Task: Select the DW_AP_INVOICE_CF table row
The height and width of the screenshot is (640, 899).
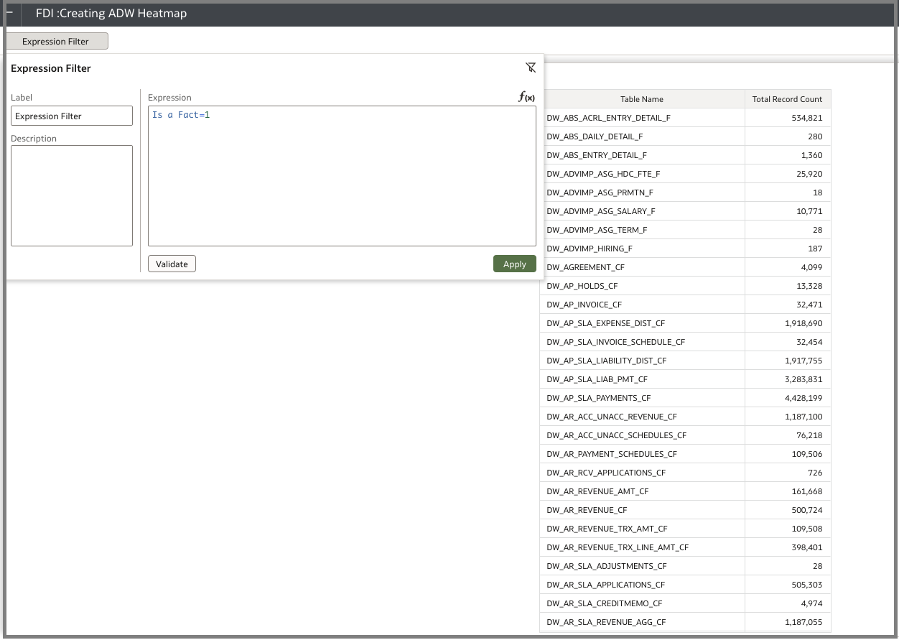Action: coord(584,305)
